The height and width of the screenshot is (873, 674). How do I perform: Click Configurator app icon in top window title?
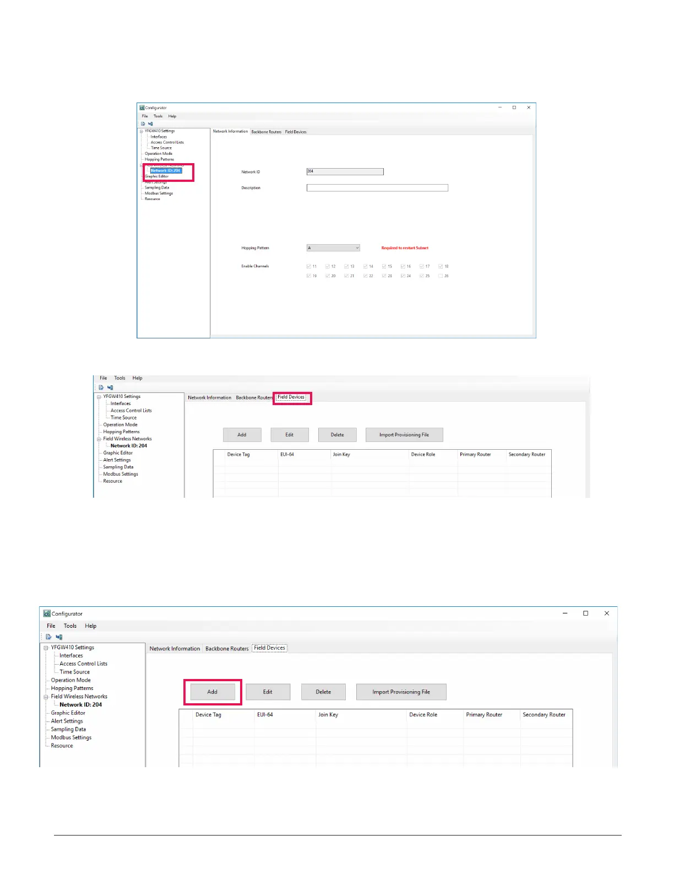(142, 107)
